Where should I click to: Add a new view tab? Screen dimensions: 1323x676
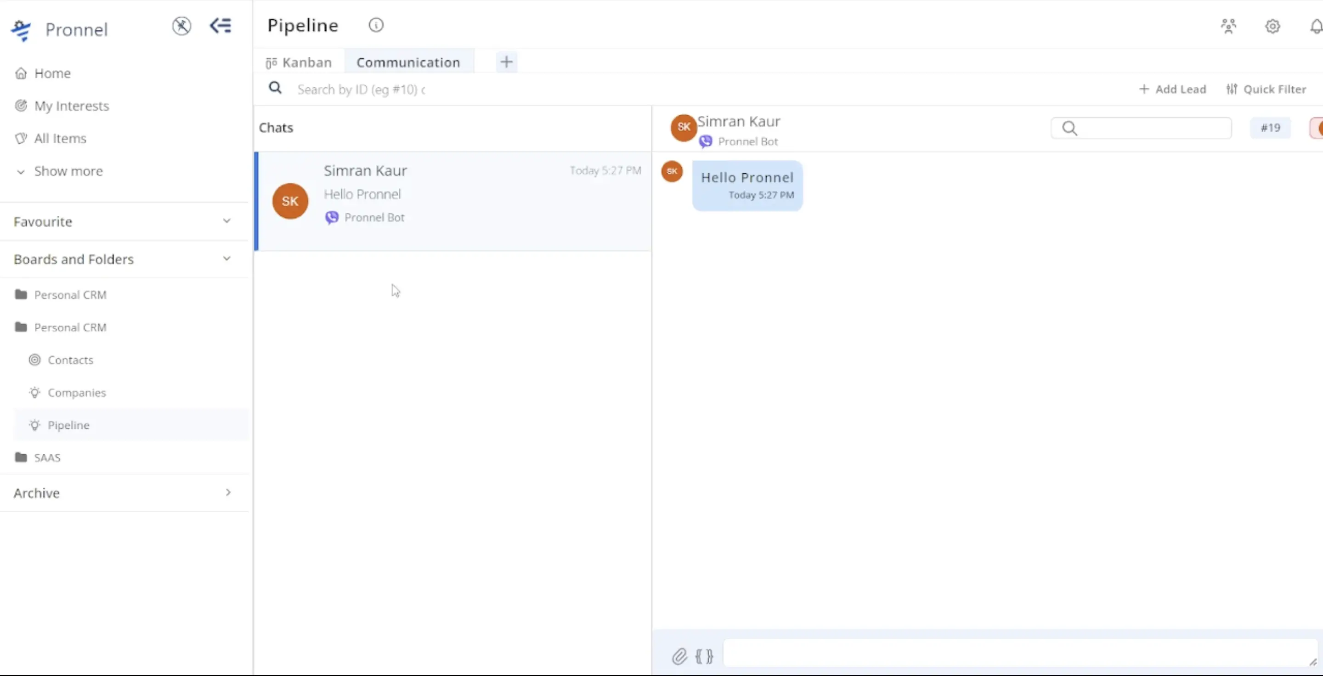click(506, 62)
